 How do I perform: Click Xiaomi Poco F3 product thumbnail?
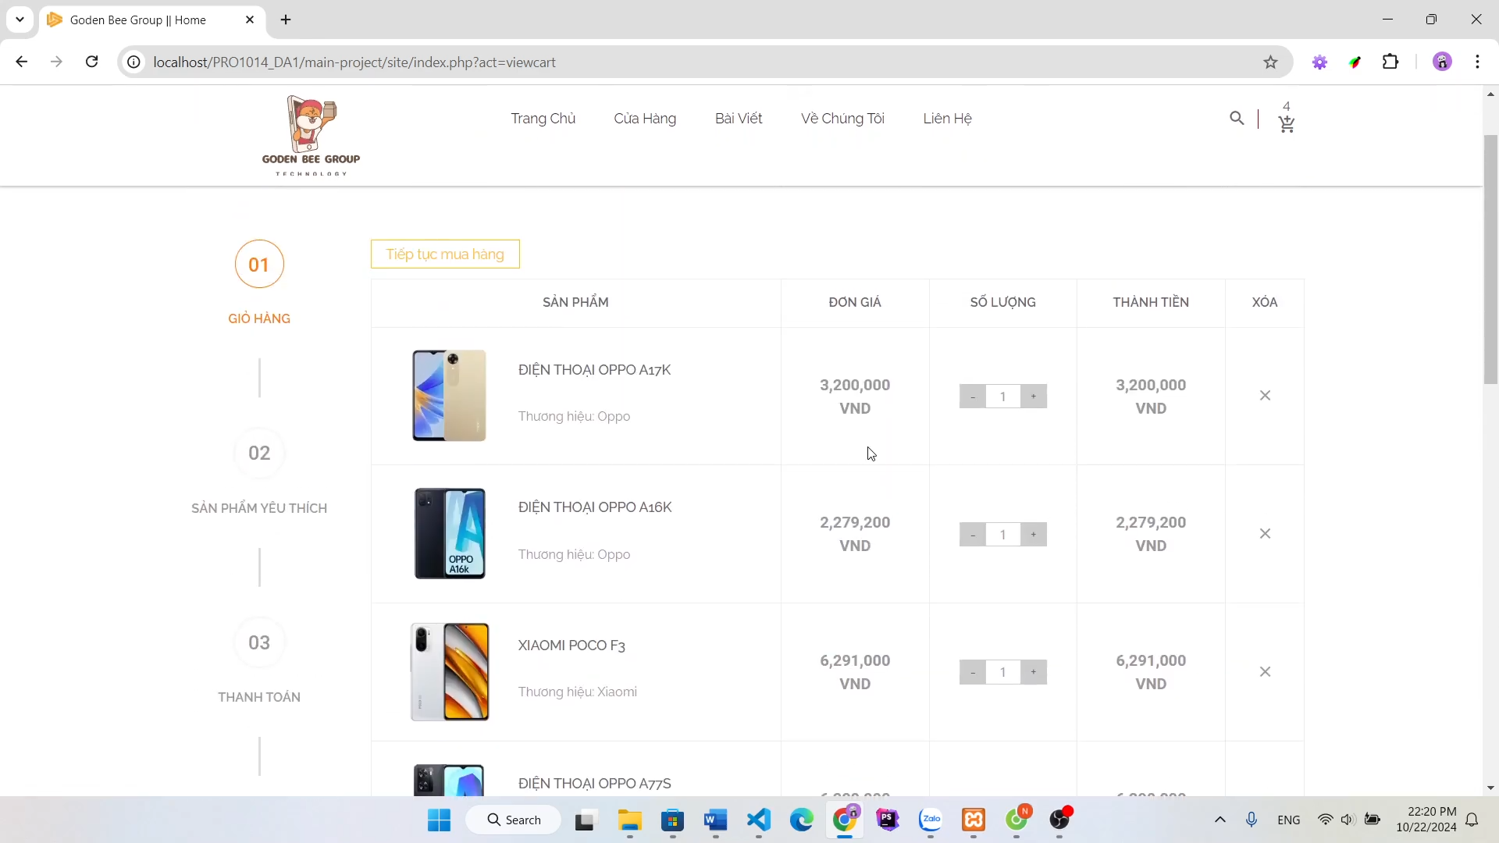[450, 672]
